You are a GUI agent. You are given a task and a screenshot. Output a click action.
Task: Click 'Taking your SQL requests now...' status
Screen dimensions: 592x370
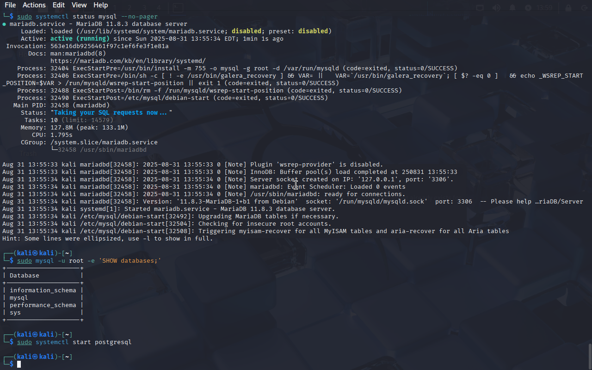coord(111,113)
